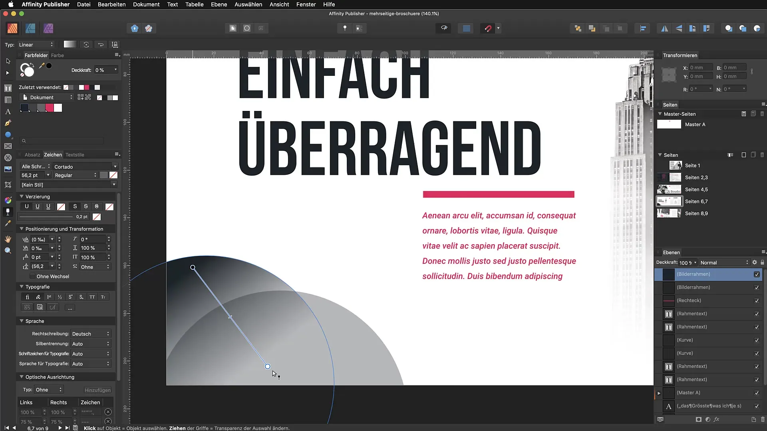Collapse the Verzierung section
This screenshot has height=431, width=767.
pyautogui.click(x=22, y=196)
